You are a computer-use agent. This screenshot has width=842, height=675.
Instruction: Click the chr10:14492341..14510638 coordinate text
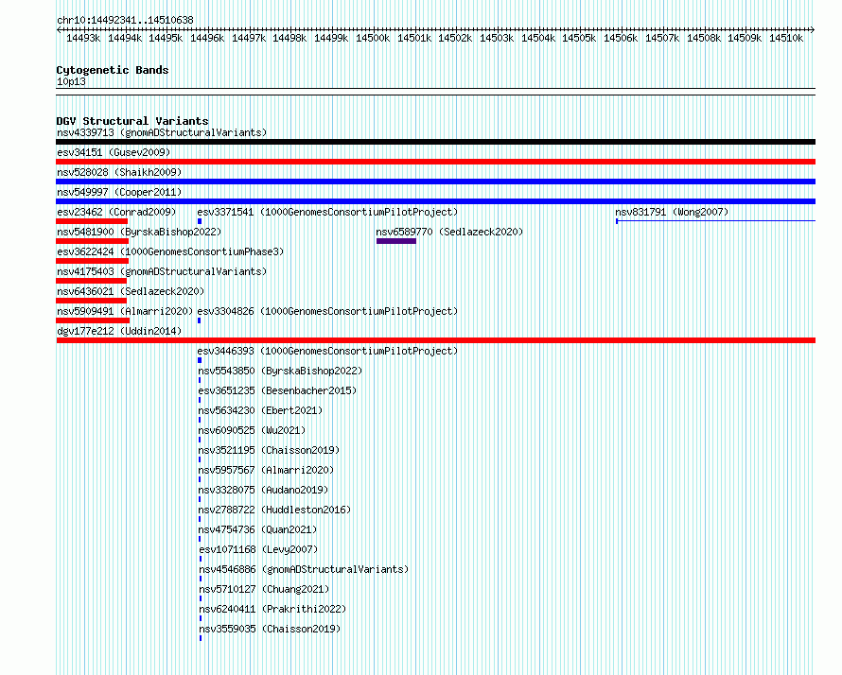(x=125, y=20)
